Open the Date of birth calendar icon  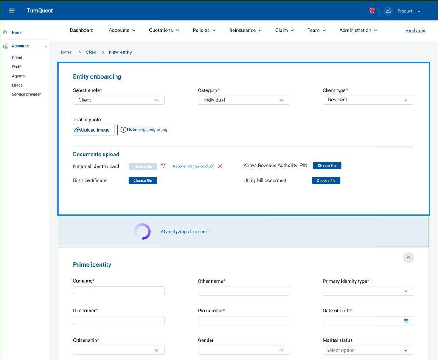[406, 321]
